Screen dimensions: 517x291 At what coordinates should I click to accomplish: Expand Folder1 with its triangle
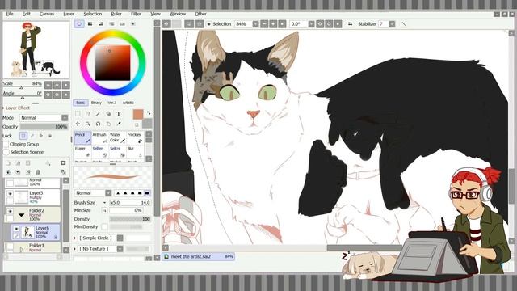(x=22, y=250)
